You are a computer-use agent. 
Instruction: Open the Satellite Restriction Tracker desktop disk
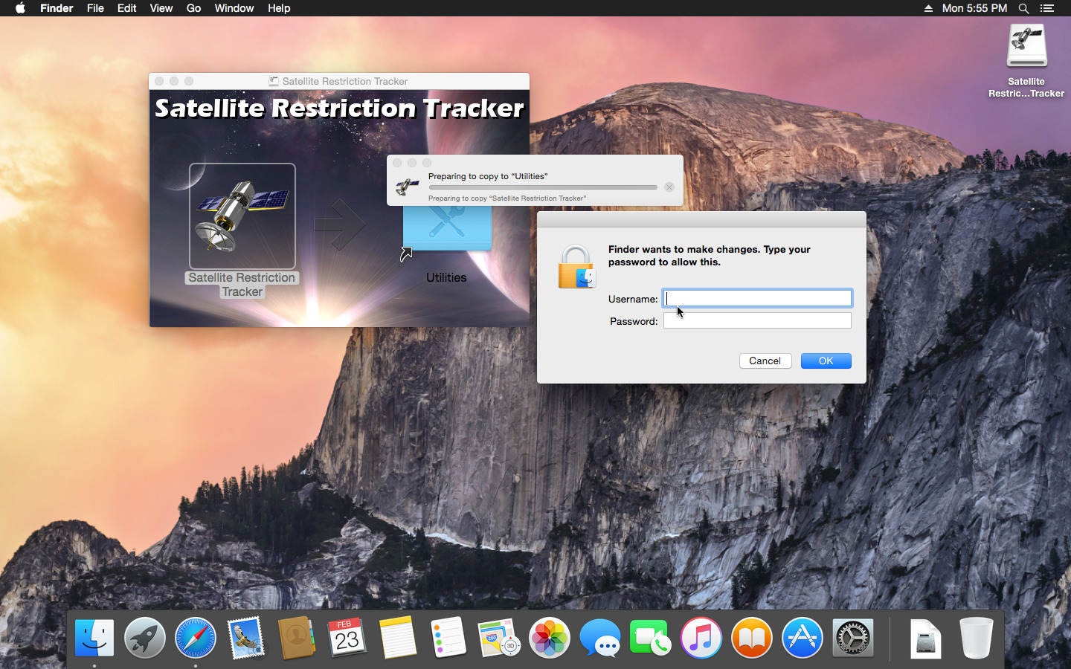1026,48
